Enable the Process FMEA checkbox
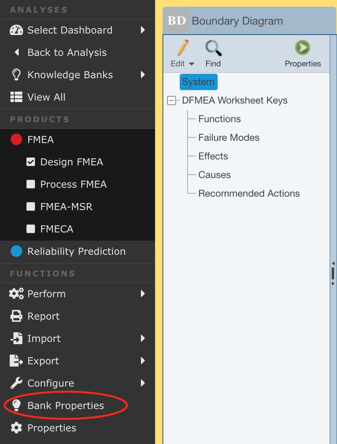Viewport: 337px width, 444px height. 31,184
